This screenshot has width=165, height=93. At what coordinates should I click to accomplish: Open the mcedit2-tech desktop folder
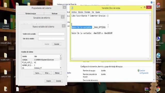coord(6,57)
